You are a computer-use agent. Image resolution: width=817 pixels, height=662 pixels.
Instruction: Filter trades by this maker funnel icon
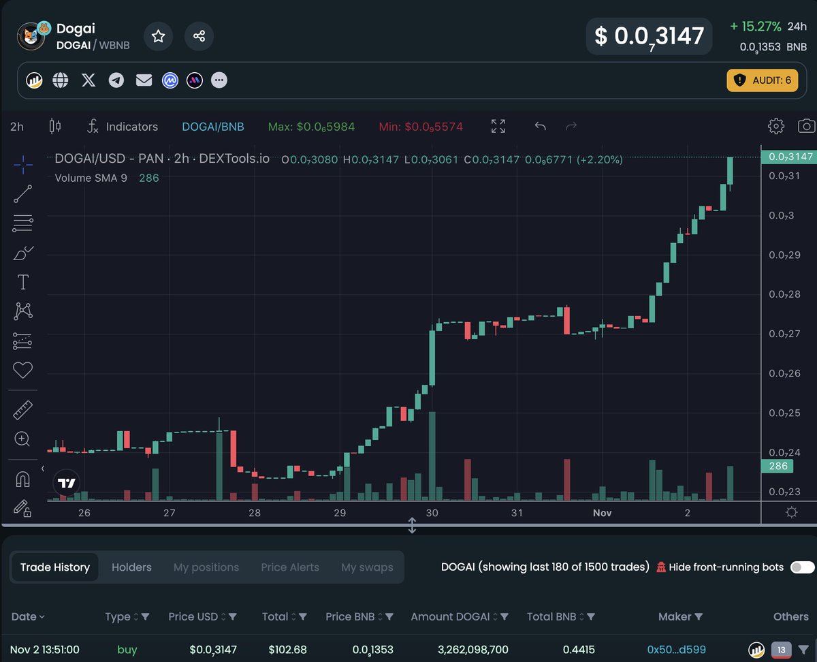803,650
